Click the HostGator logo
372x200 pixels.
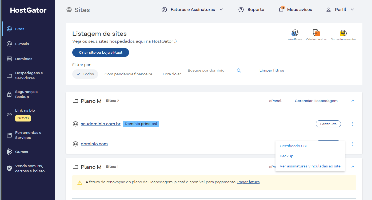tap(28, 10)
